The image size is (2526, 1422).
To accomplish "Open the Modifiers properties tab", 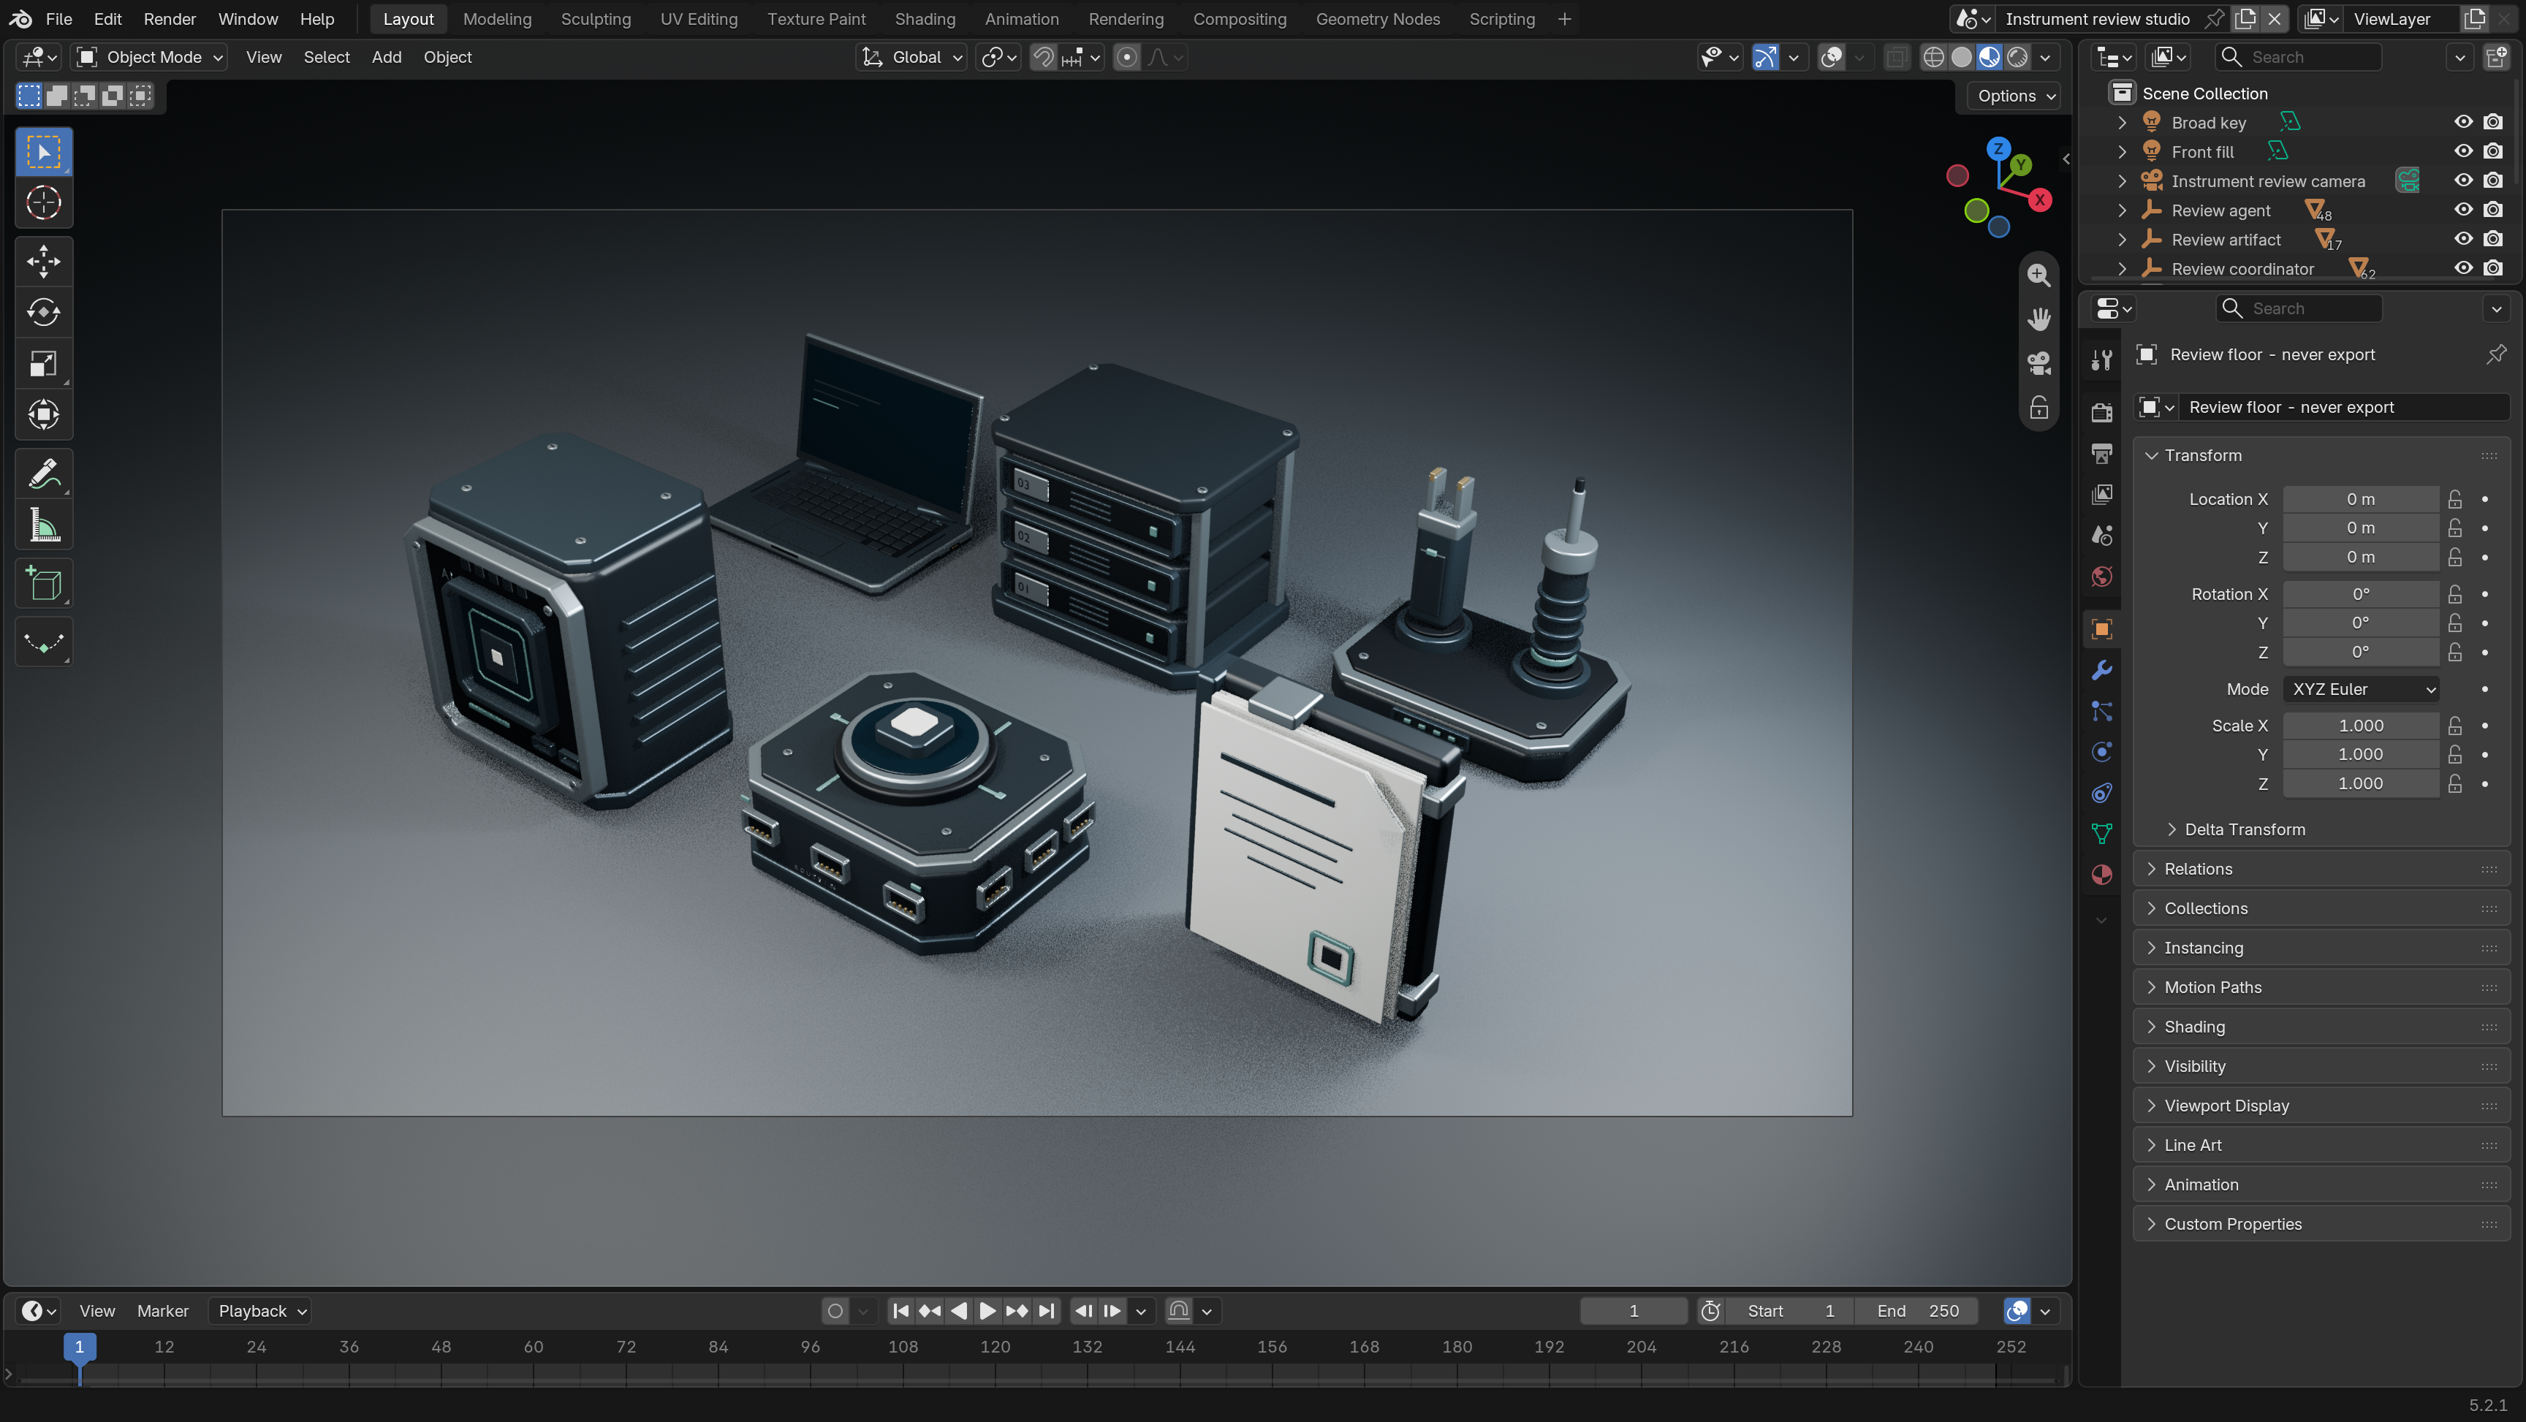I will coord(2101,670).
